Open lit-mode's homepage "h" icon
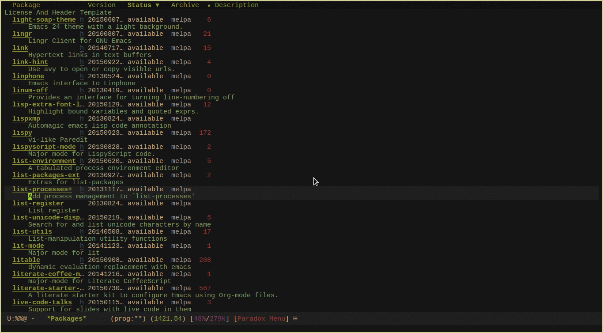Screen dimensions: 603x333 [82, 246]
